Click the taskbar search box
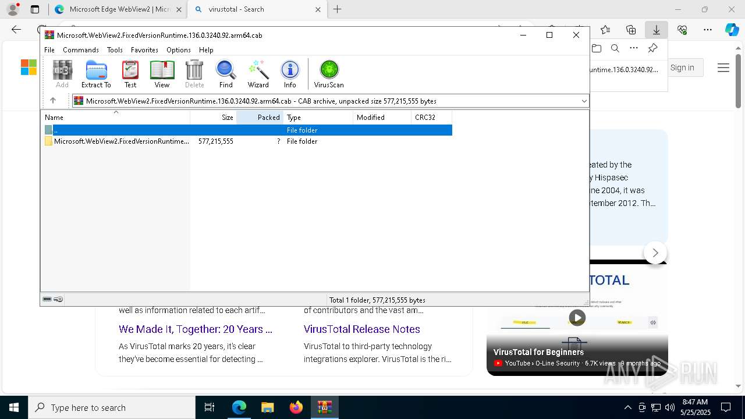 point(112,407)
